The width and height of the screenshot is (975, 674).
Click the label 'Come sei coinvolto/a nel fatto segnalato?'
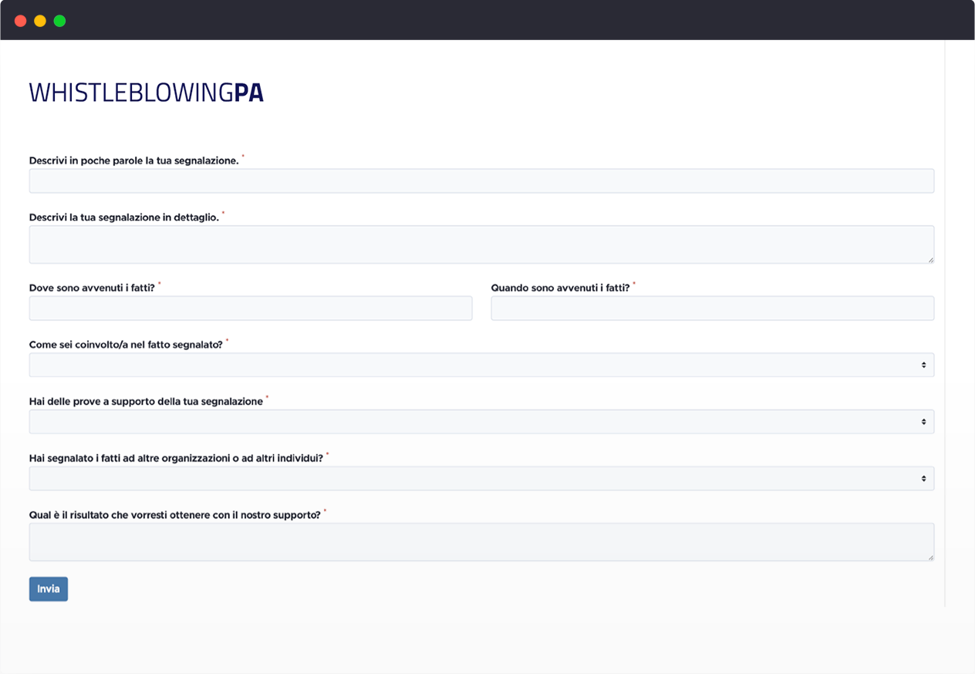126,345
